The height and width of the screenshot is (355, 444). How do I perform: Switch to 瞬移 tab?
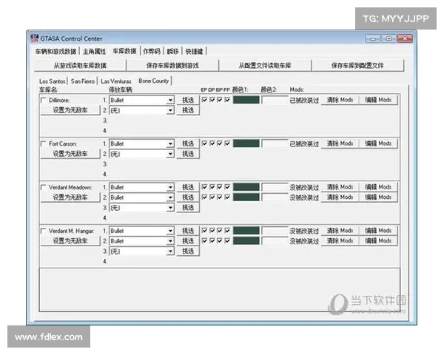172,51
